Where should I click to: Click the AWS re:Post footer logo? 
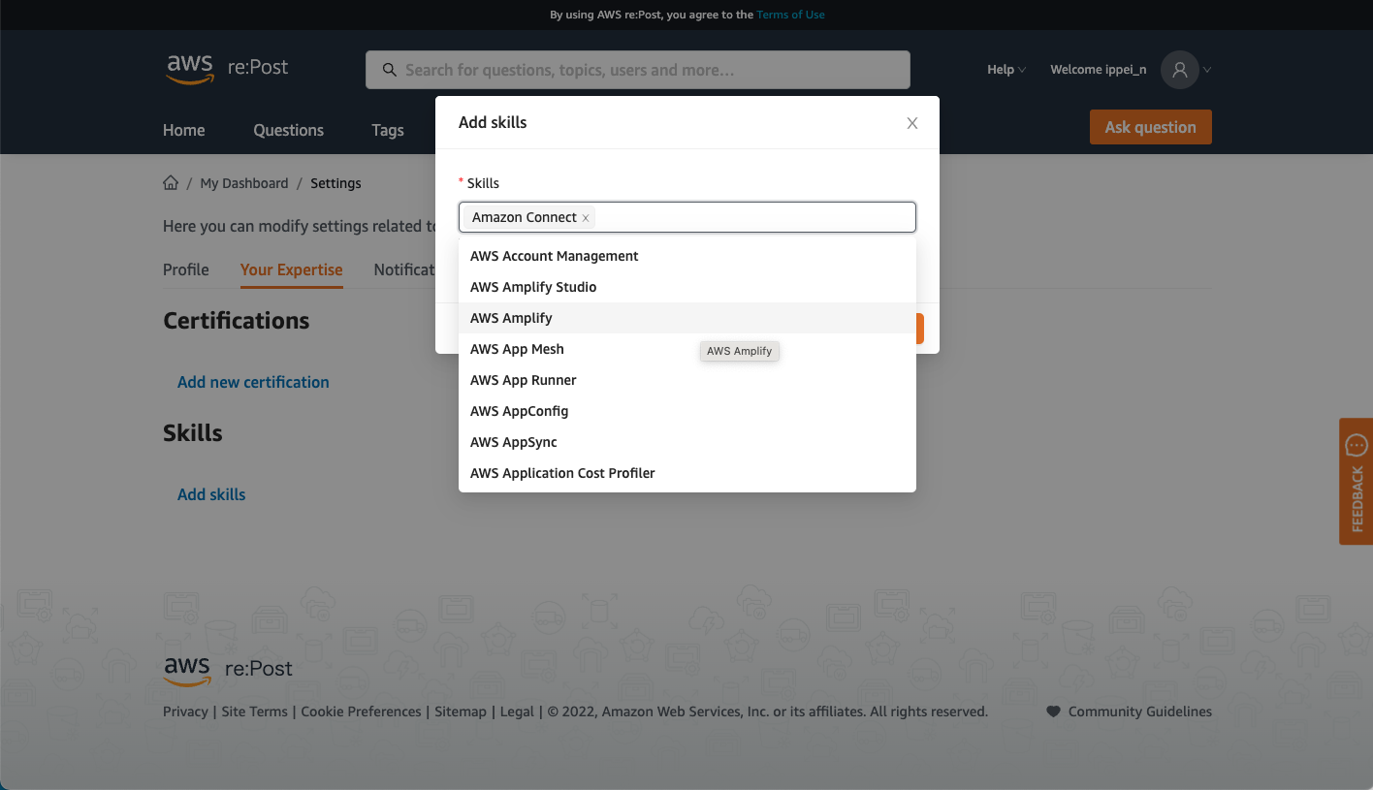point(228,670)
